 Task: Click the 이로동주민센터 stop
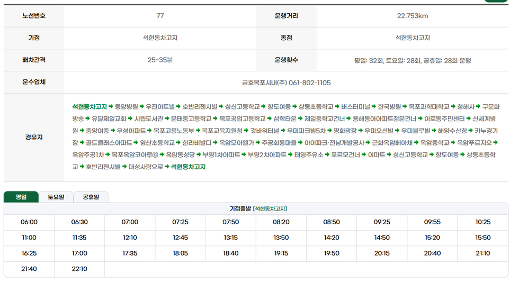(x=444, y=118)
